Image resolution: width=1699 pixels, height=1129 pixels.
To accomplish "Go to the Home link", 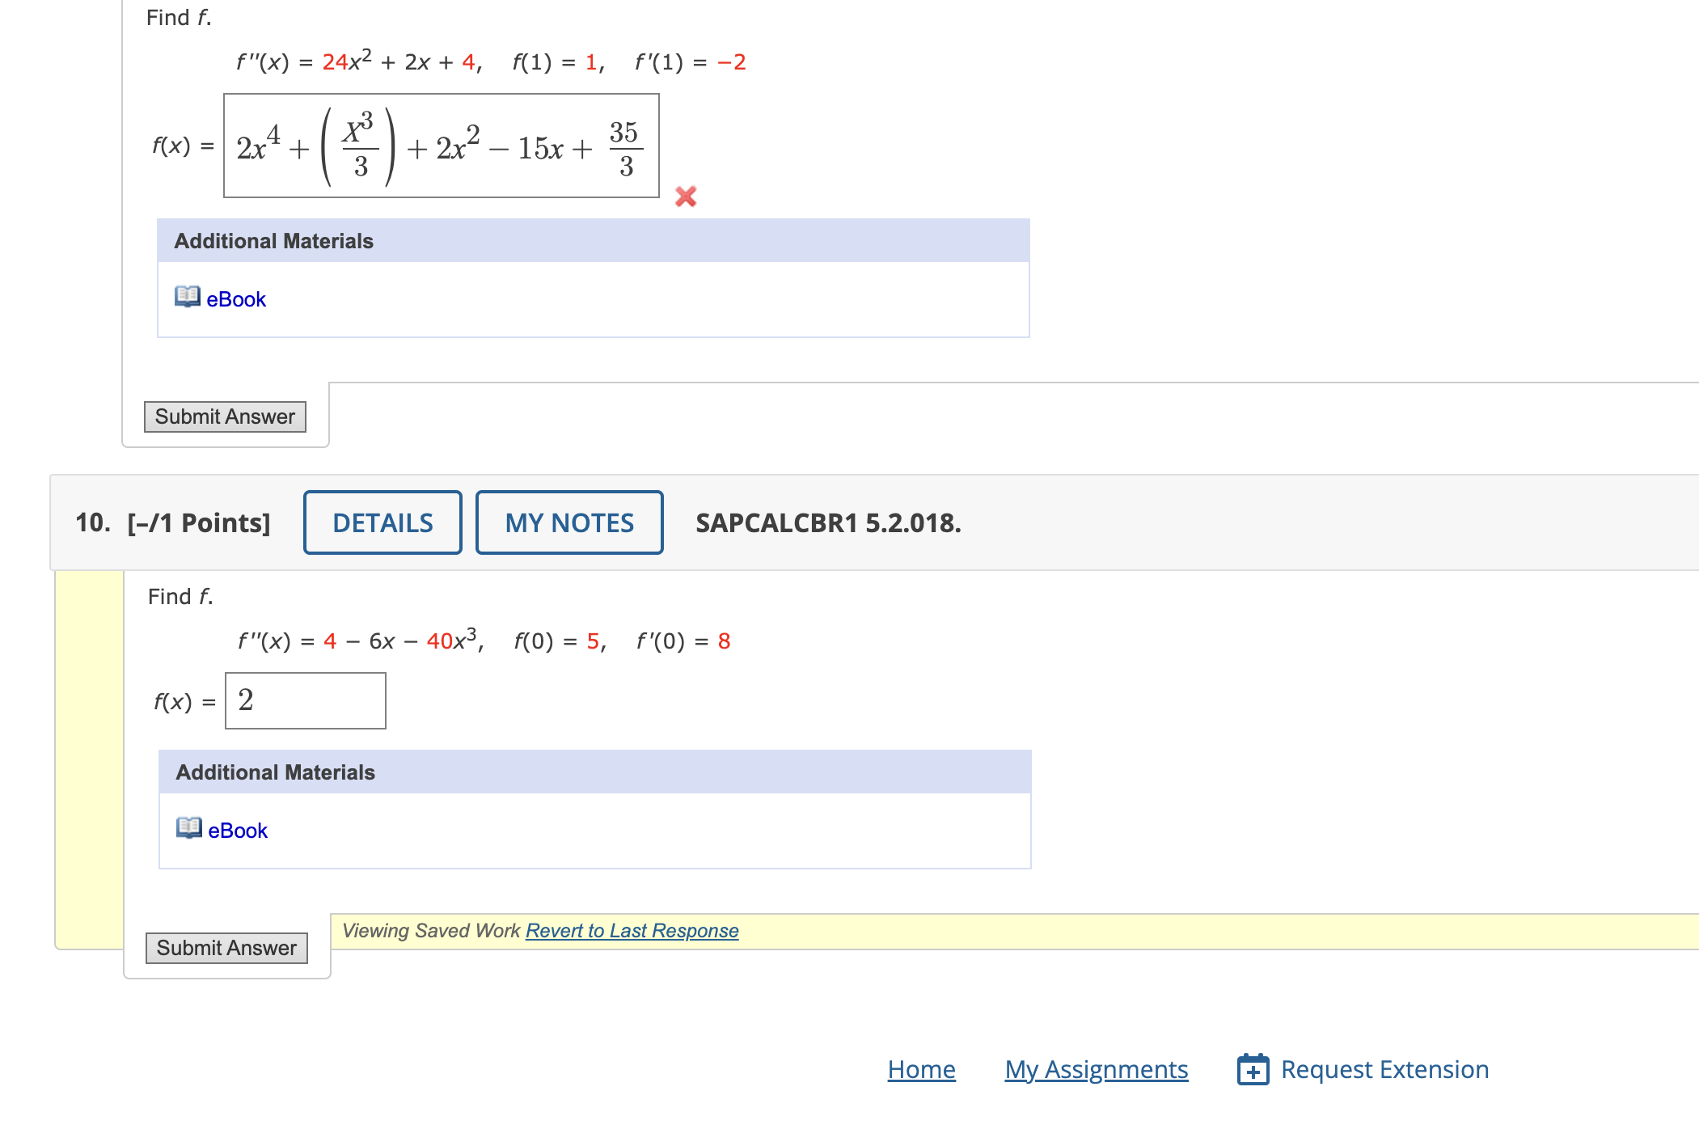I will (x=921, y=1070).
